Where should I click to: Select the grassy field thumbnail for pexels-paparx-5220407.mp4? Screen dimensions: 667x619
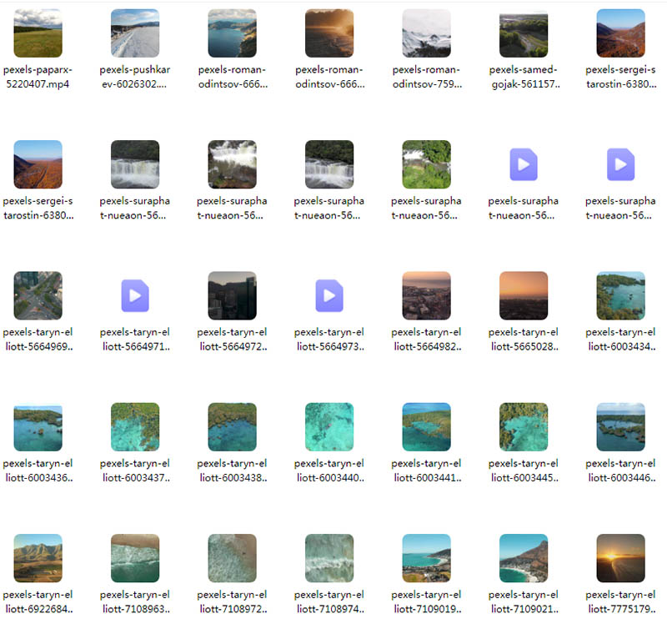click(x=38, y=33)
